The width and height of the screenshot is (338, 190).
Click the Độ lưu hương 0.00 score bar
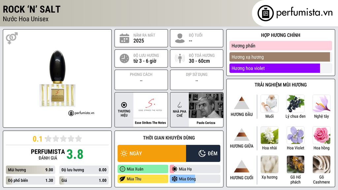point(84,170)
